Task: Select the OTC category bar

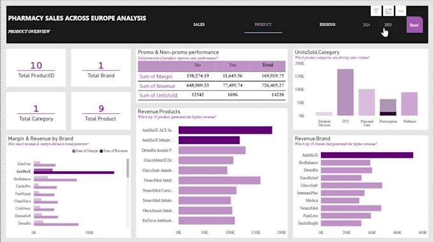Action: (345, 92)
